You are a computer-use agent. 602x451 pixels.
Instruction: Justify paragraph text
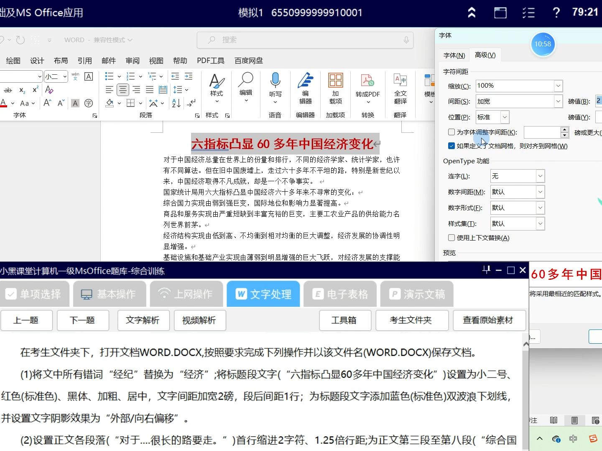click(x=150, y=89)
